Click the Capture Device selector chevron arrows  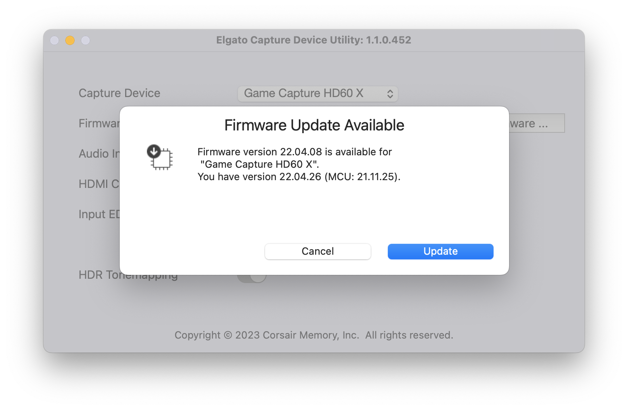pos(390,94)
